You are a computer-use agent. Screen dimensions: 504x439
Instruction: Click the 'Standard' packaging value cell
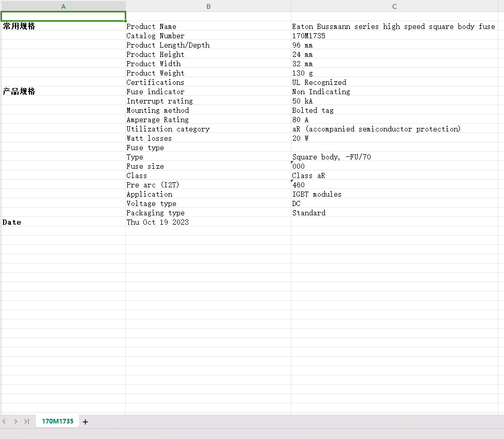(x=394, y=213)
